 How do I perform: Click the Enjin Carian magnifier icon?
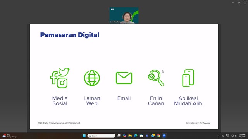[156, 78]
